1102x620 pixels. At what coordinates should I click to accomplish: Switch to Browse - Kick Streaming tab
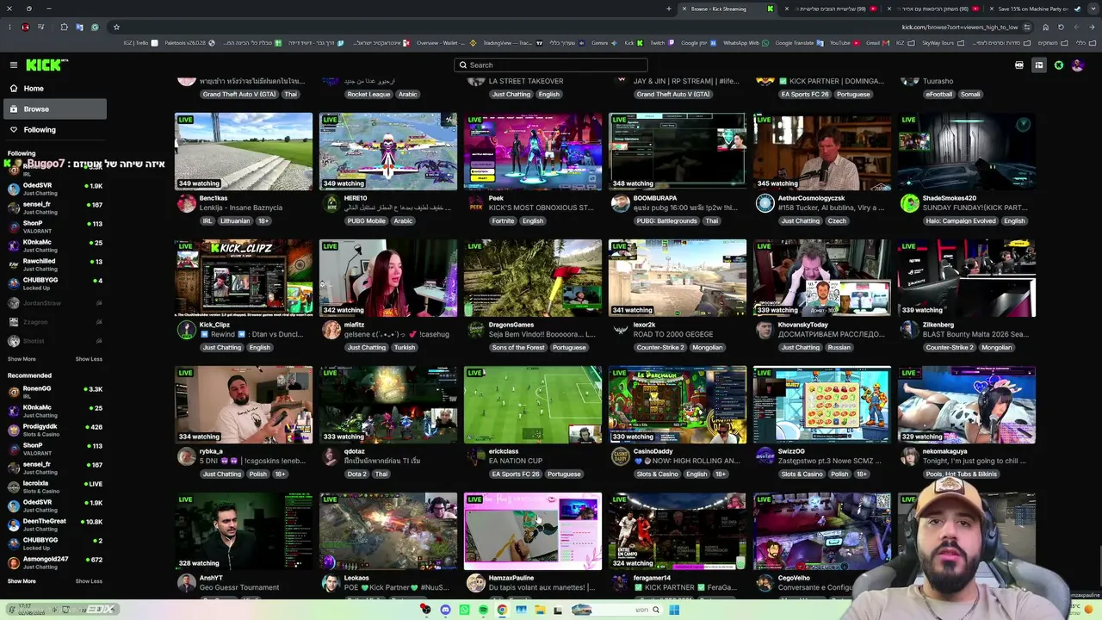tap(727, 9)
